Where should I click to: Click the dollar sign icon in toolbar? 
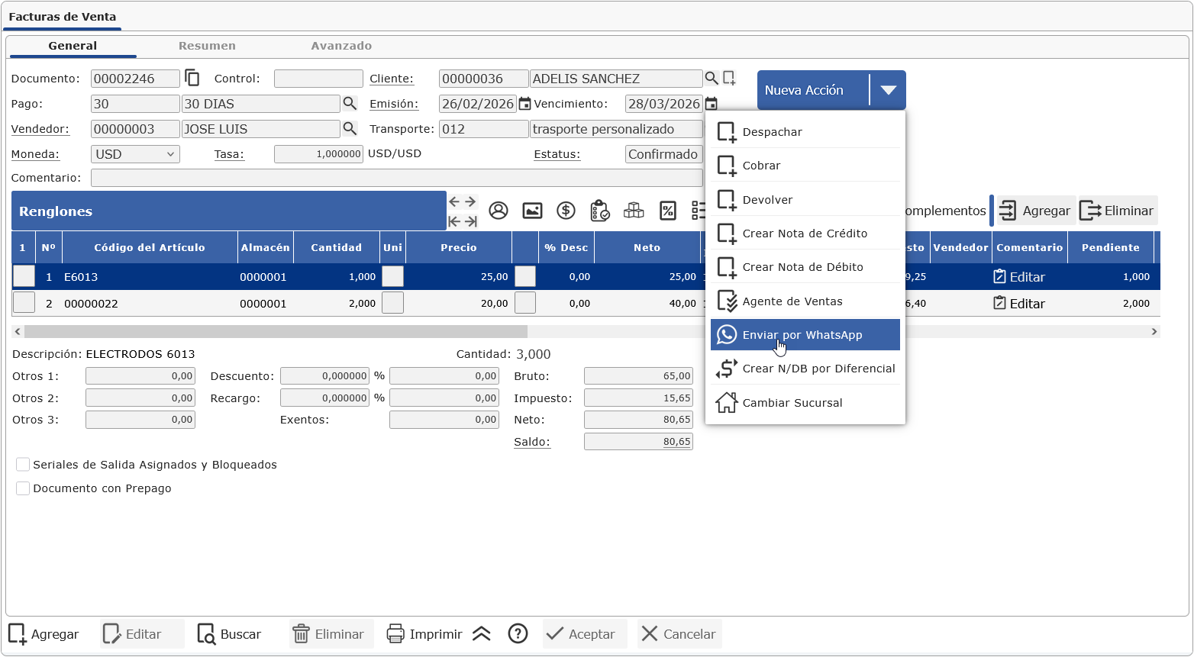pyautogui.click(x=566, y=211)
